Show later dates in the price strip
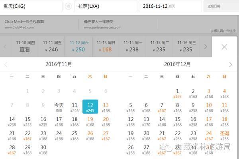The width and height of the screenshot is (239, 159). (206, 47)
